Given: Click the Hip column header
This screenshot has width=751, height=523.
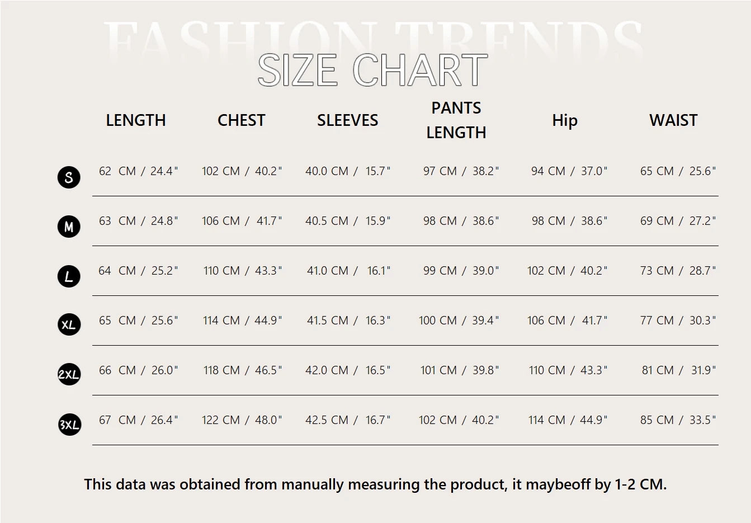Looking at the screenshot, I should click(x=564, y=120).
